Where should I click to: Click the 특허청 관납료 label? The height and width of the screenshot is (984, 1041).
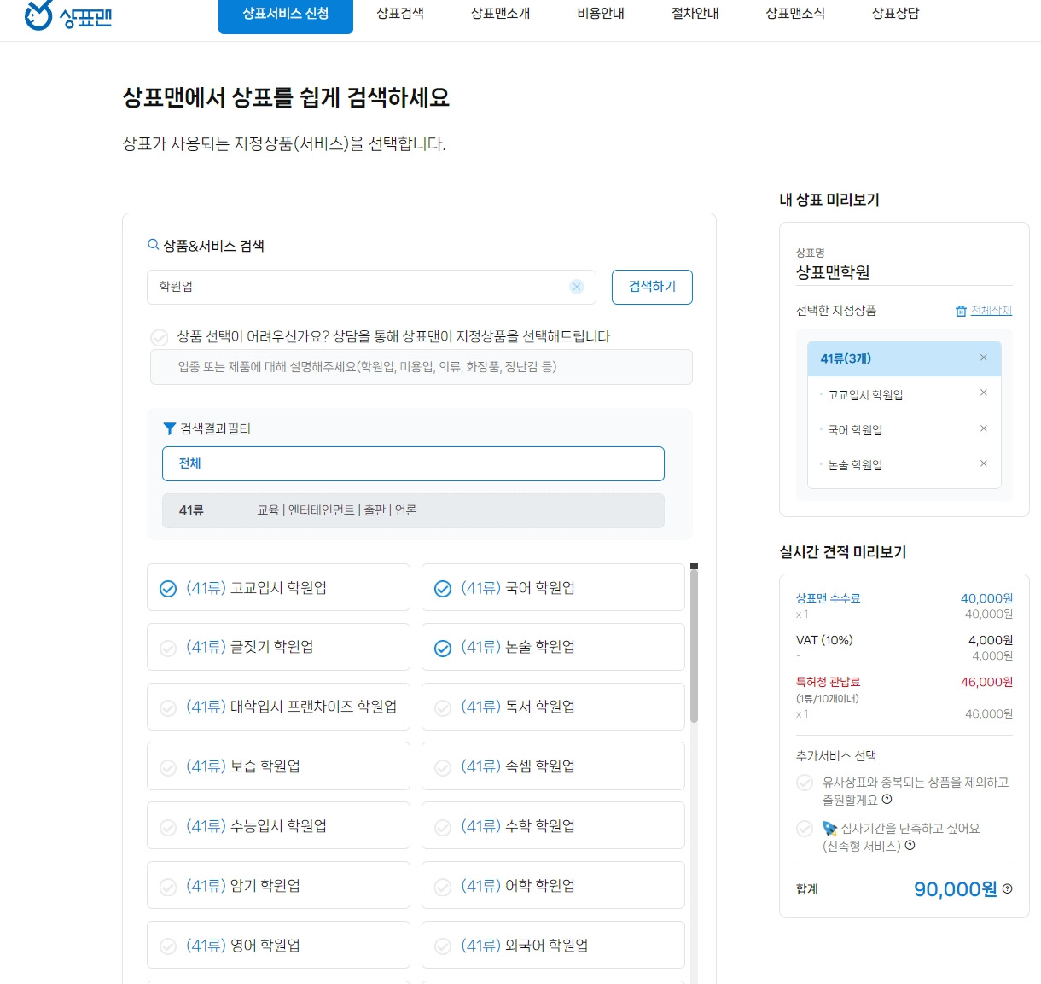828,682
